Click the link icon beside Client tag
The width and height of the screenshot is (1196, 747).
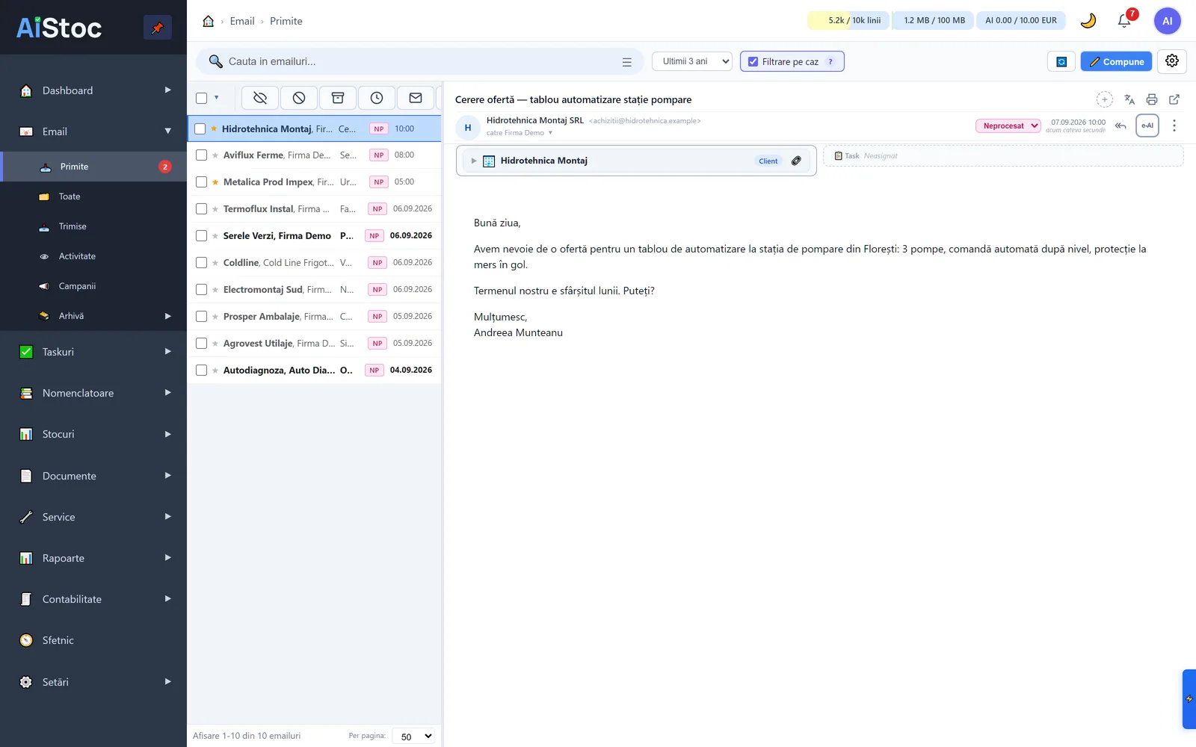(796, 161)
